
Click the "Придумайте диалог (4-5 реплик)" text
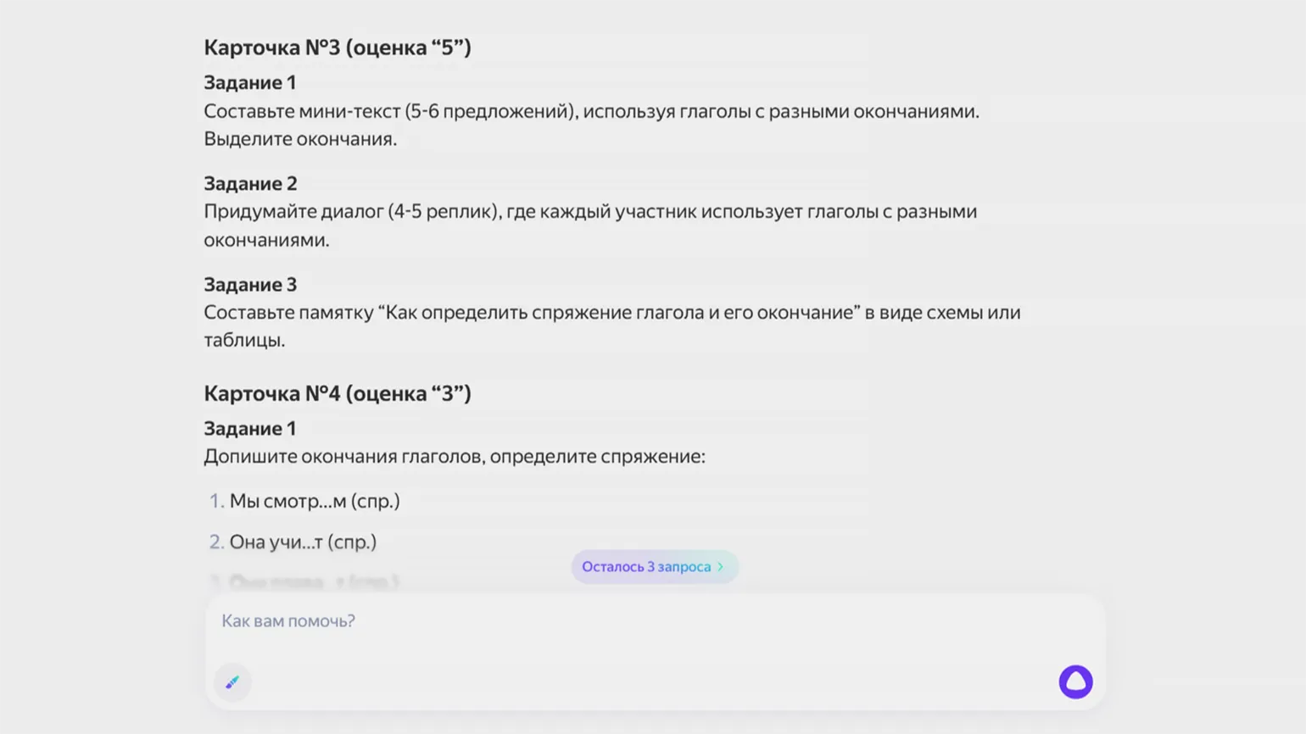click(x=589, y=212)
